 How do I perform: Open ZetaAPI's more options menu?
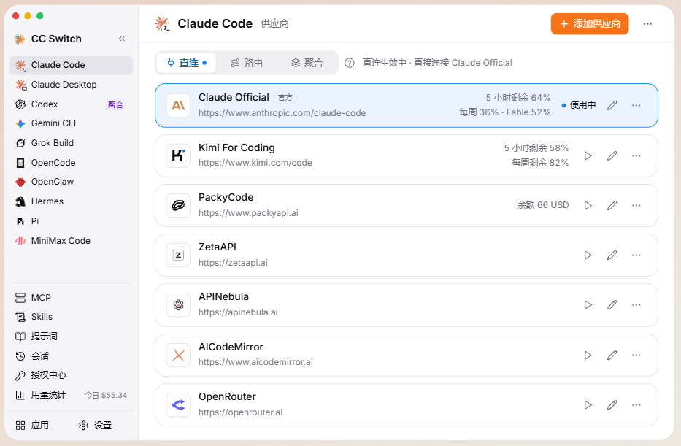click(x=636, y=255)
